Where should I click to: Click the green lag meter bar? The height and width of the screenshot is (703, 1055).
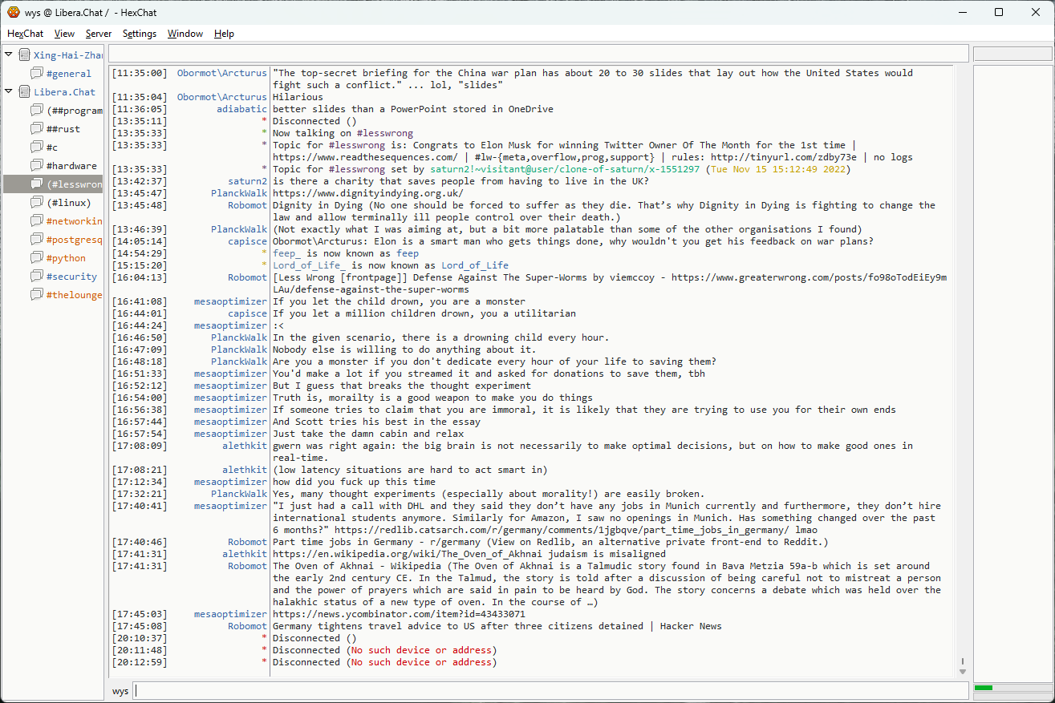pyautogui.click(x=984, y=688)
